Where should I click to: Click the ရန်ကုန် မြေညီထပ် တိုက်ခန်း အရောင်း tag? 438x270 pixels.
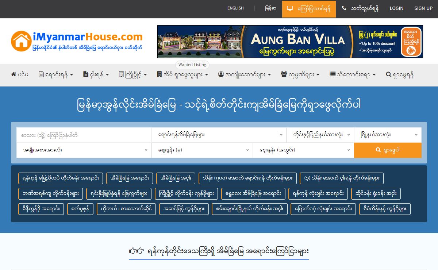61,178
